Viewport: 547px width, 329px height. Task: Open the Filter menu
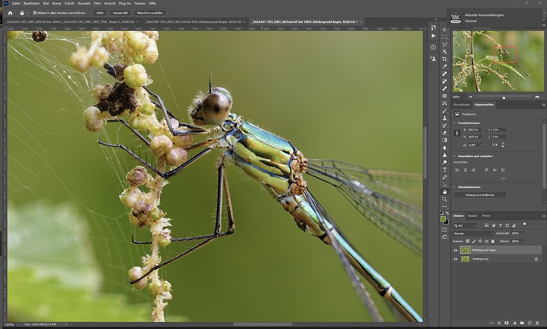click(97, 3)
